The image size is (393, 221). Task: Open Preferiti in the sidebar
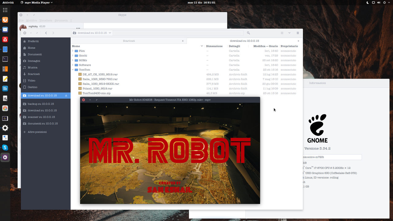tap(46, 41)
